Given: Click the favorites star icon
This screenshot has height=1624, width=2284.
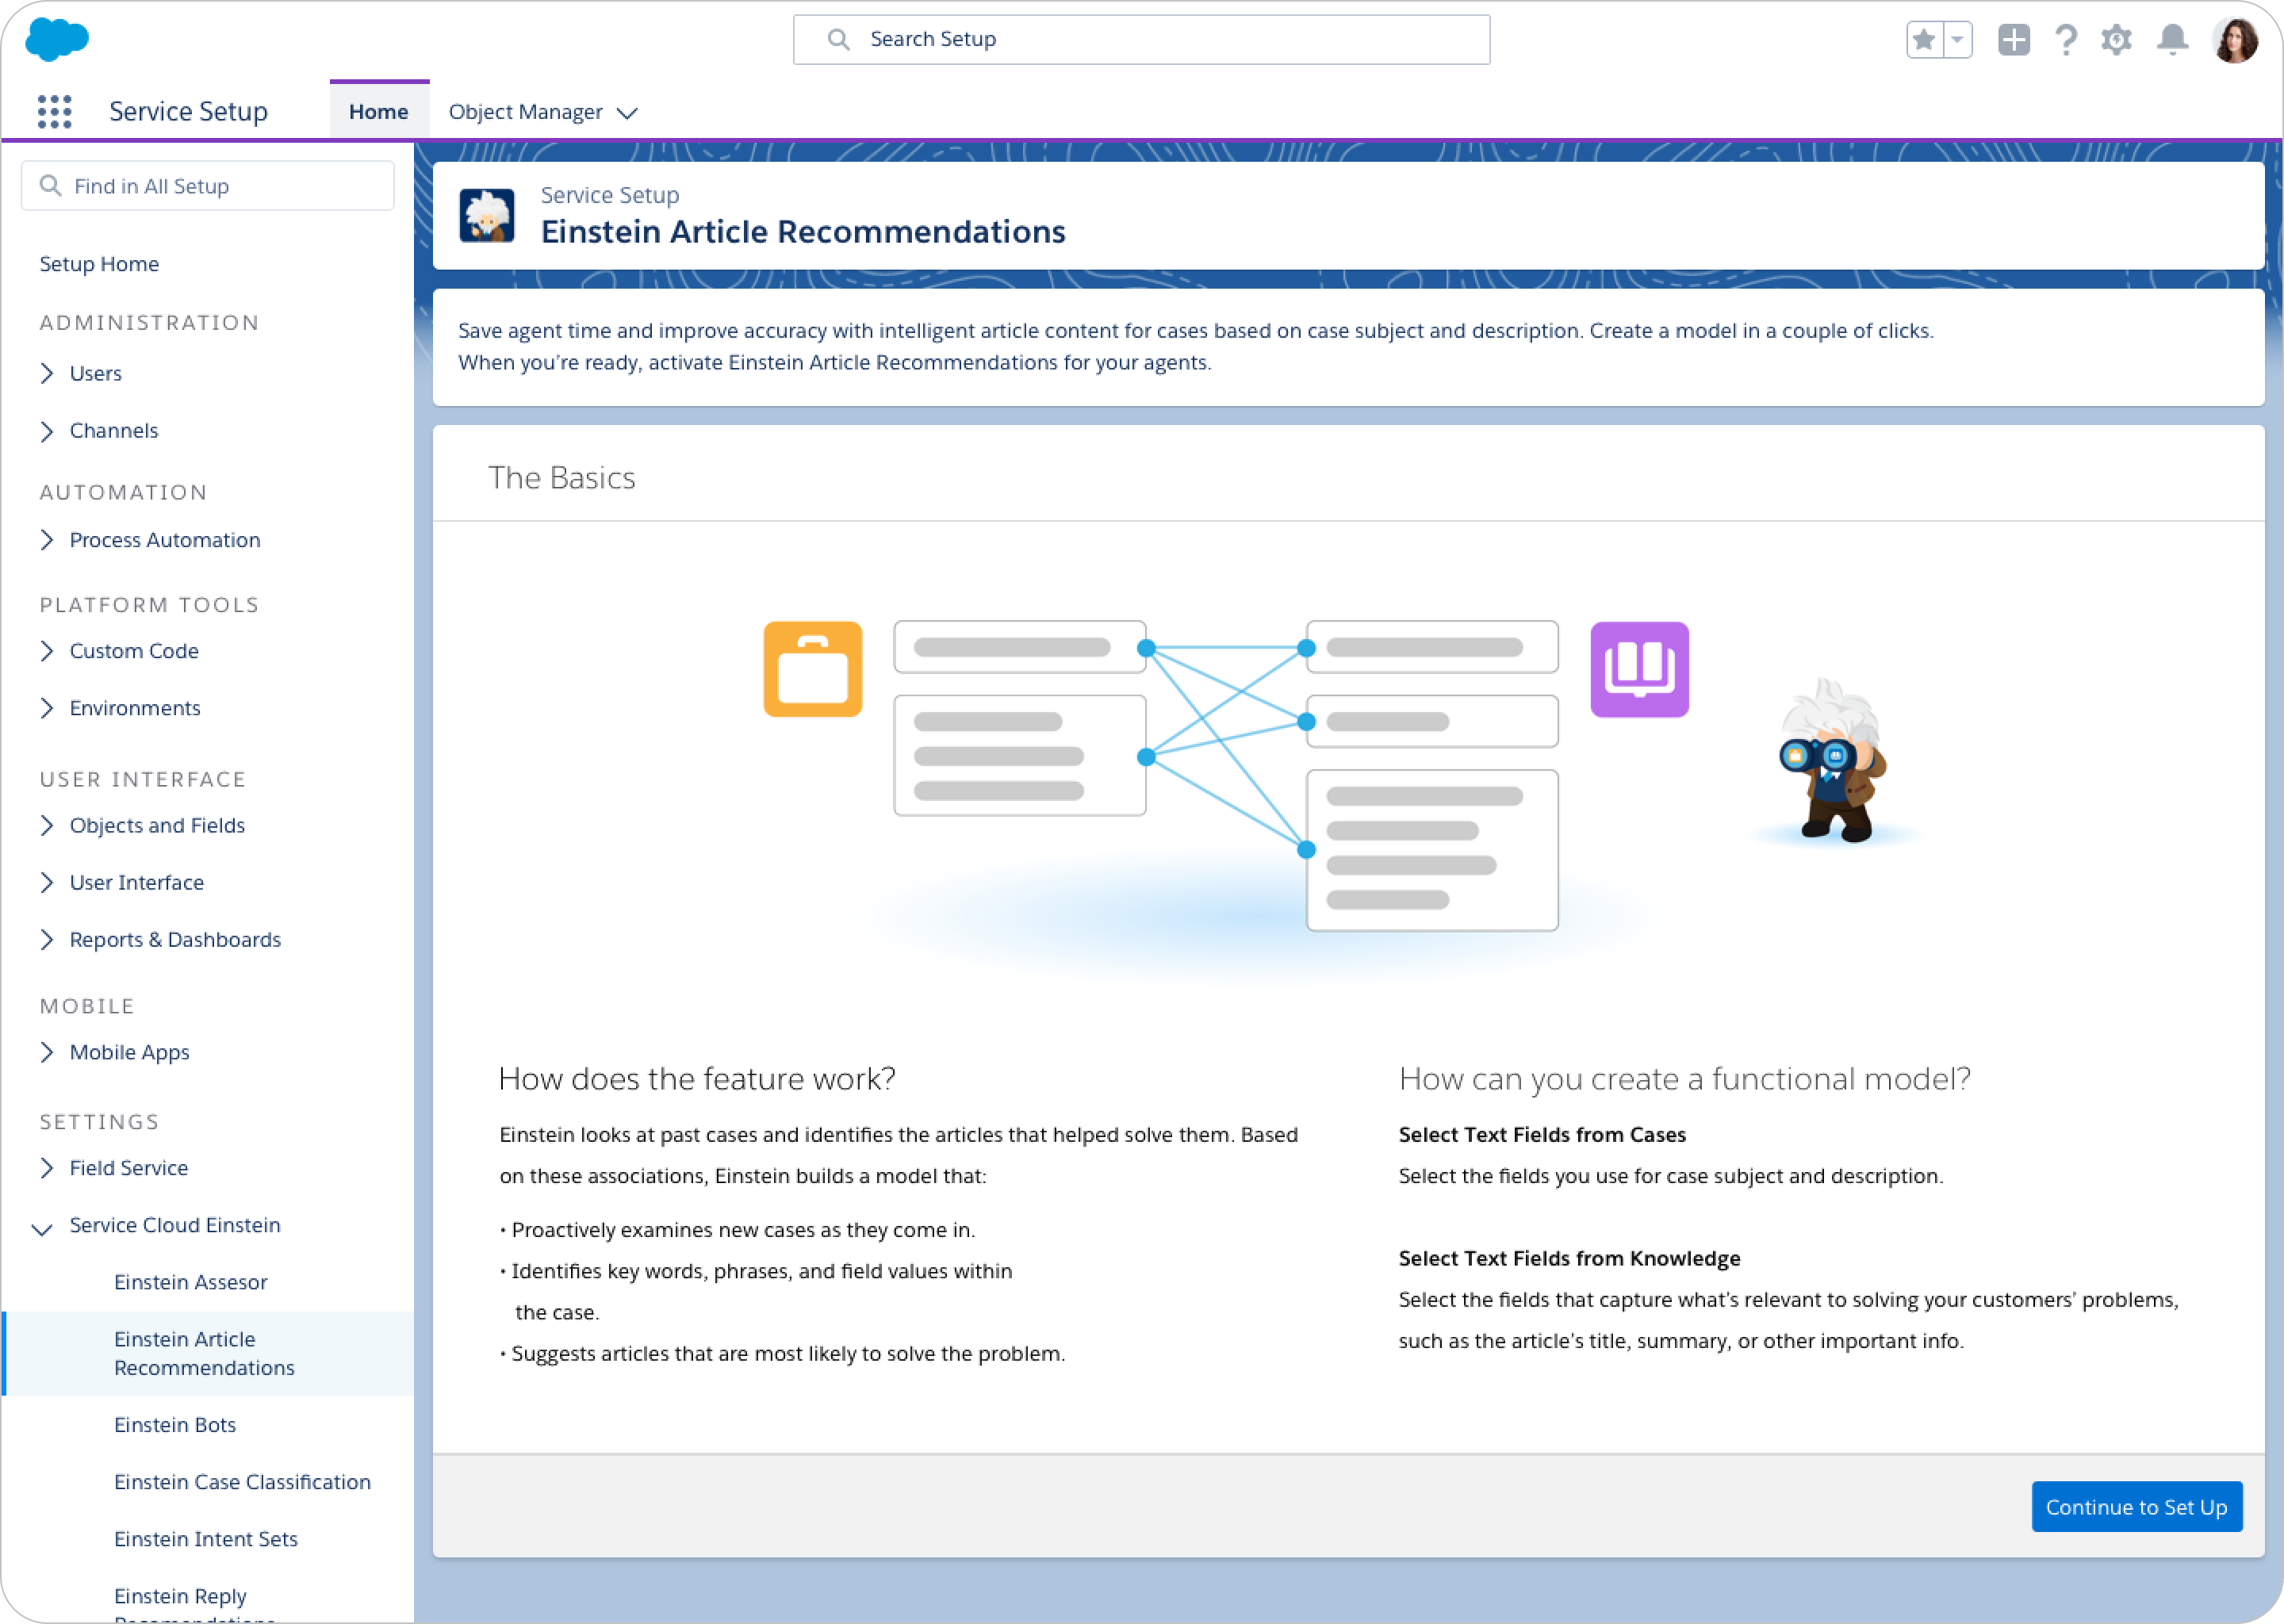Looking at the screenshot, I should click(x=1923, y=40).
